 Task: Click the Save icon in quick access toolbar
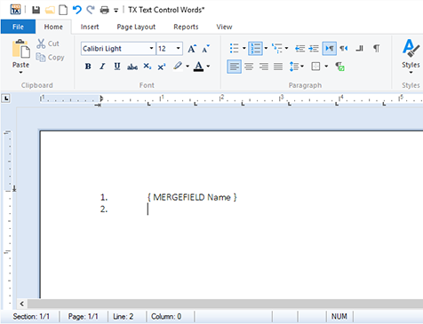[x=36, y=10]
